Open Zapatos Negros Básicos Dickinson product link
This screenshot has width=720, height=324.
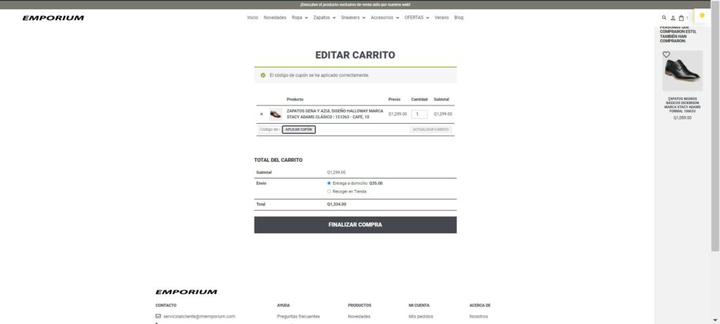click(682, 105)
